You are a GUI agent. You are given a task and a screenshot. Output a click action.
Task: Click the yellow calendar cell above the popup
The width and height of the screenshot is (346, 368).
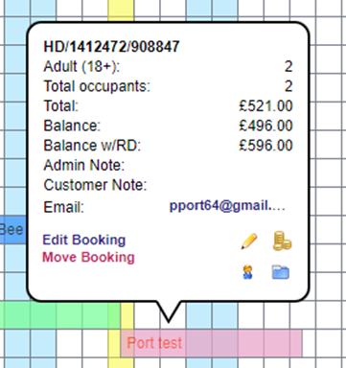point(121,11)
